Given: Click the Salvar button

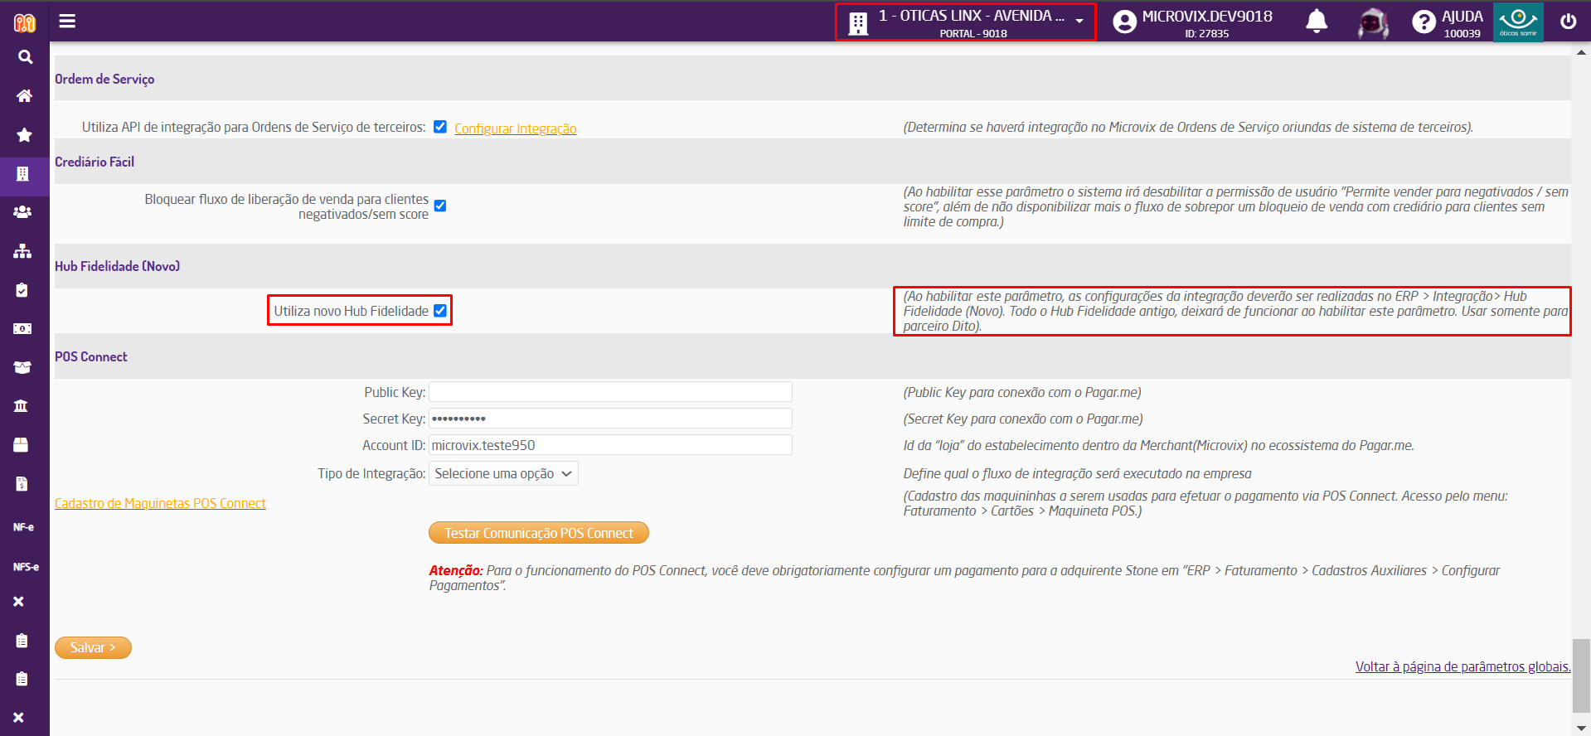Looking at the screenshot, I should click(x=93, y=647).
